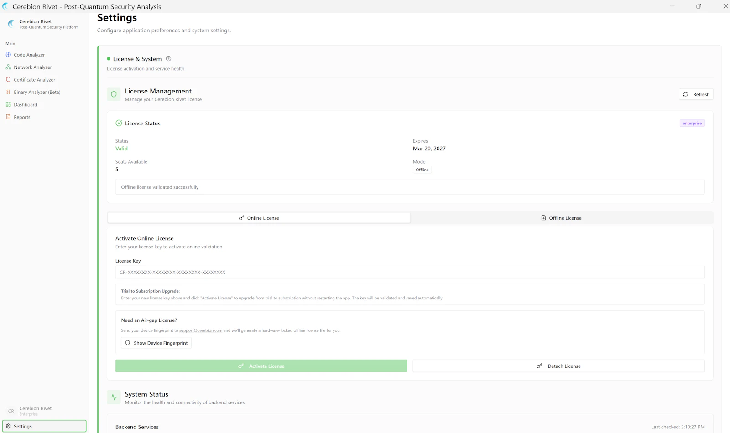730x433 pixels.
Task: Click the Cerebion Rivet logo in sidebar
Action: (x=11, y=24)
